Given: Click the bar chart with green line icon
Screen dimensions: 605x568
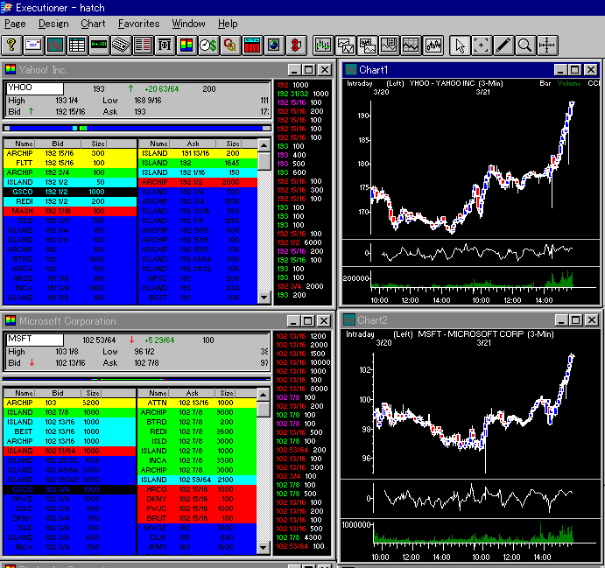Looking at the screenshot, I should click(322, 46).
